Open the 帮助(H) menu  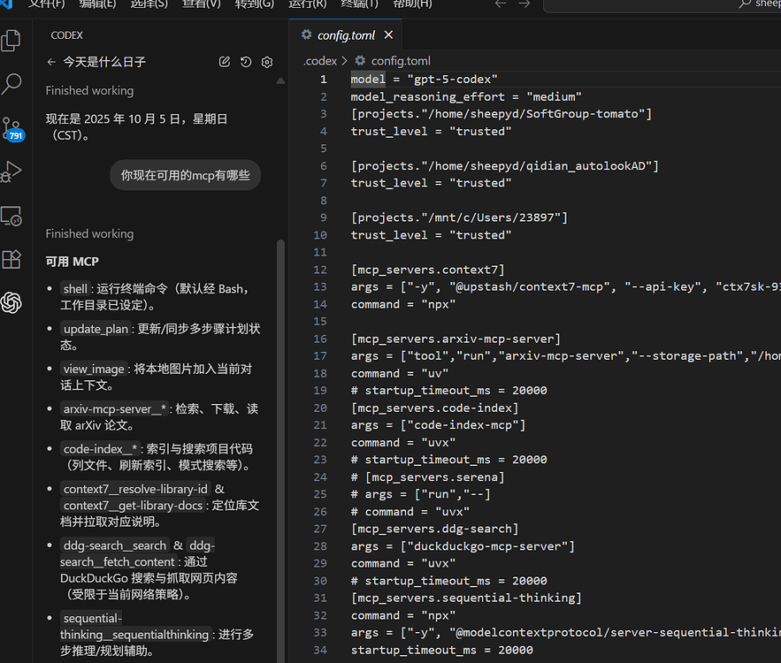click(x=412, y=4)
